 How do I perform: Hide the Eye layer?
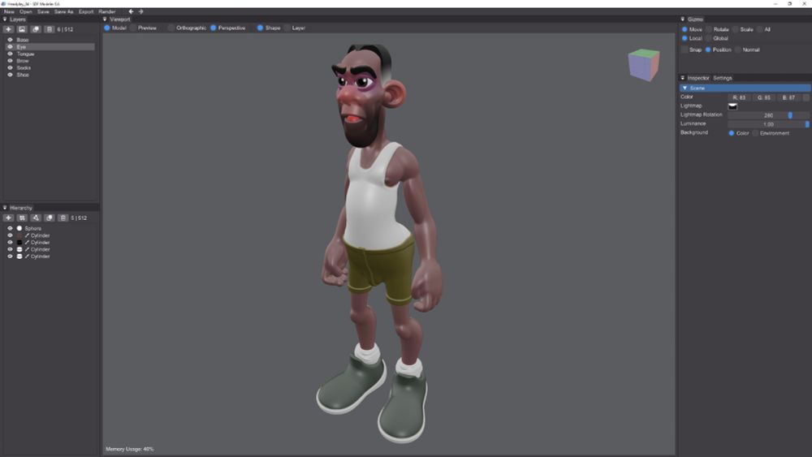10,46
